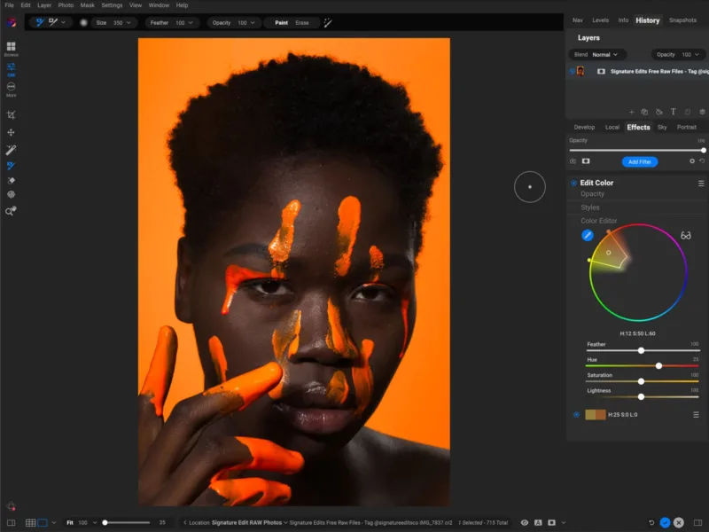
Task: Switch to the Portrait tab
Action: tap(687, 127)
